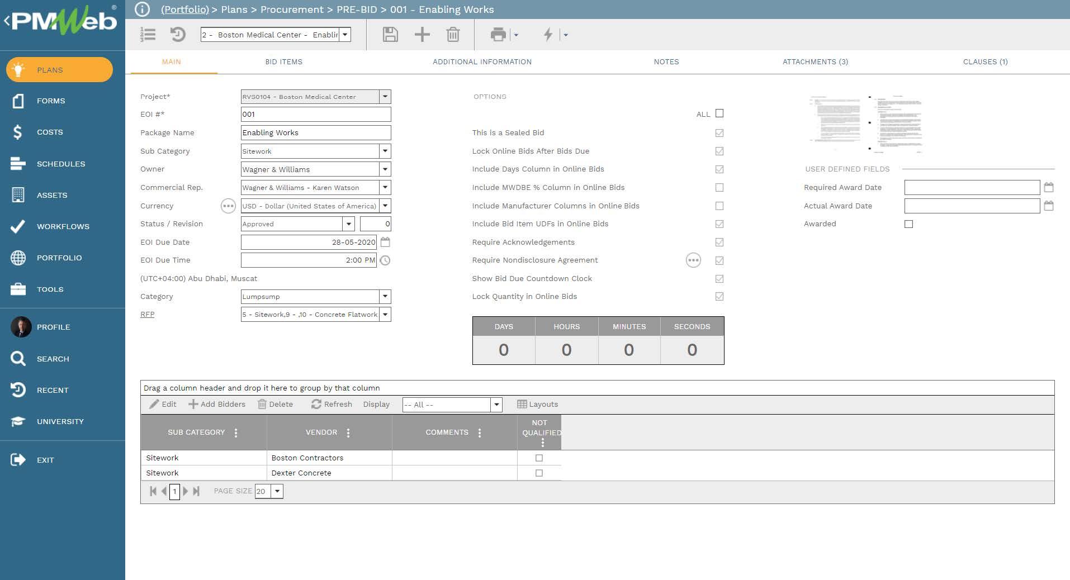The image size is (1070, 580).
Task: Expand the Project dropdown
Action: point(385,97)
